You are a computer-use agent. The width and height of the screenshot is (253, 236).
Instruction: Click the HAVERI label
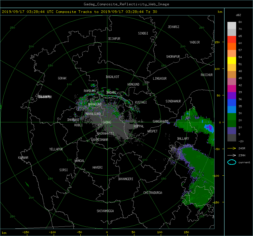pos(98,168)
